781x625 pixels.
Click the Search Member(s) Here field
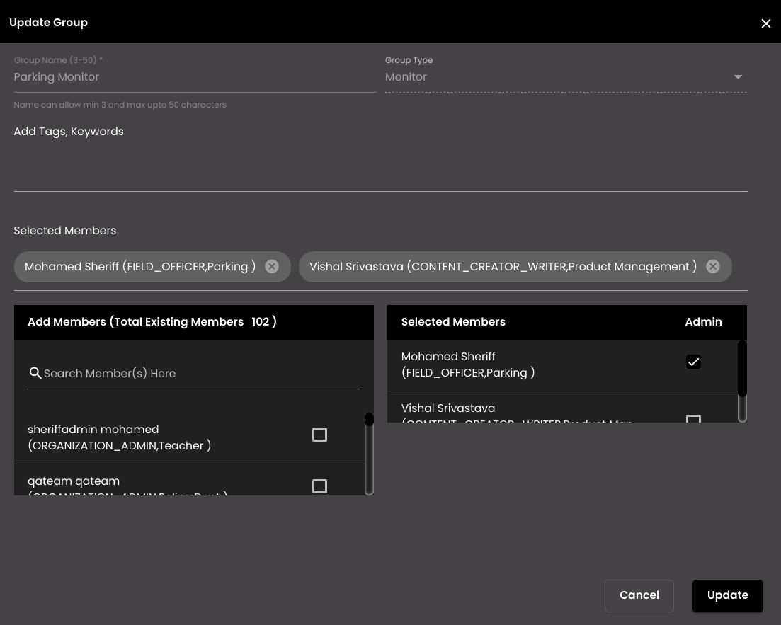pyautogui.click(x=193, y=373)
